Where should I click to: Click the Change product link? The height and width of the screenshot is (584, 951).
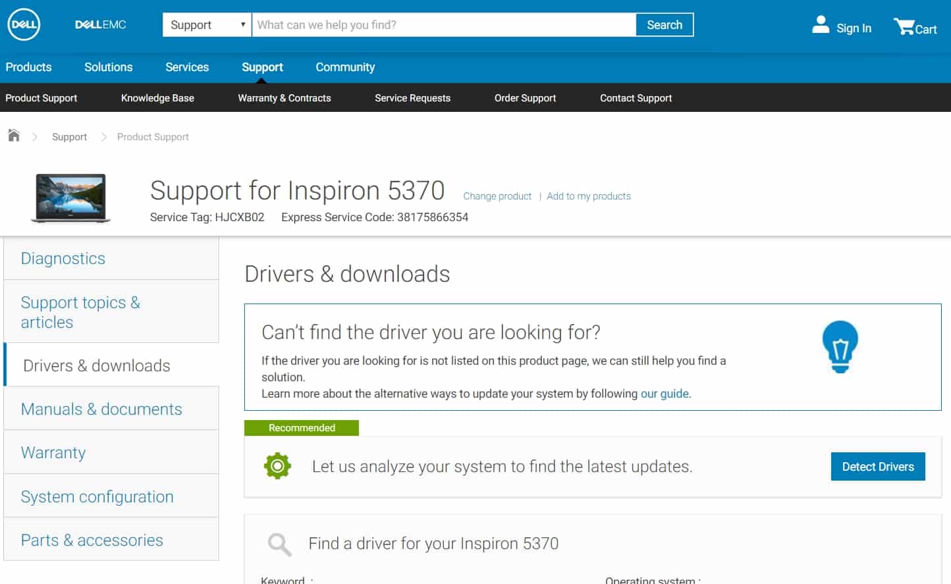coord(497,196)
